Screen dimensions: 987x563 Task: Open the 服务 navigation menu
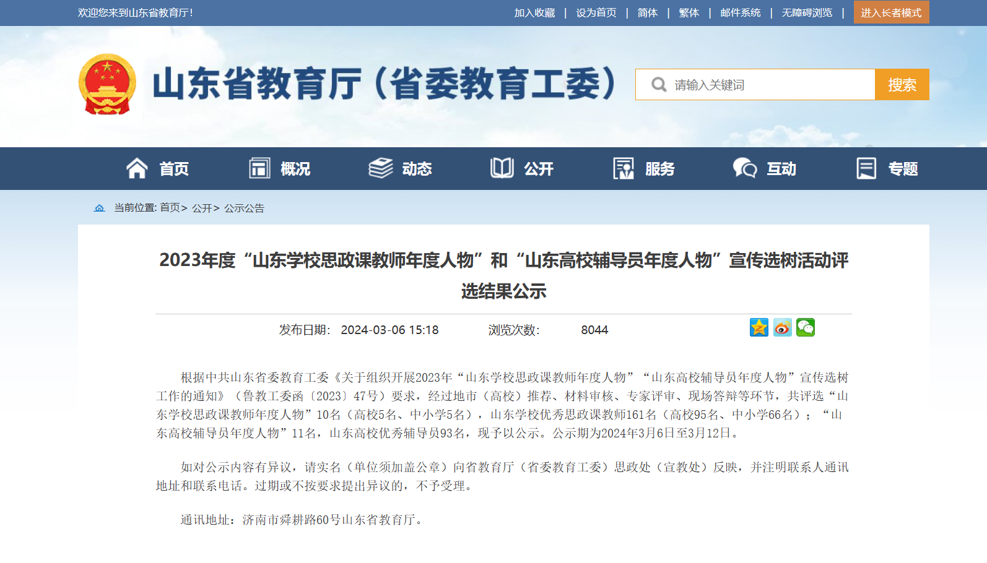click(x=659, y=168)
